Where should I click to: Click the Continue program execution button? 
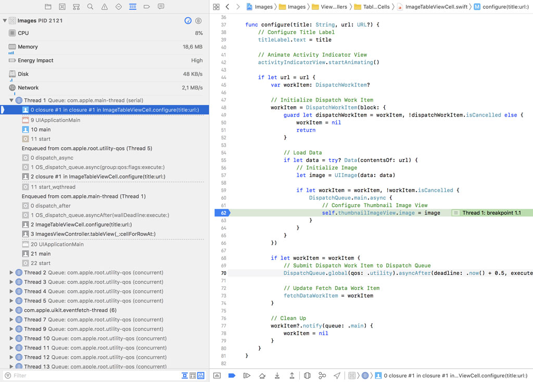click(247, 375)
